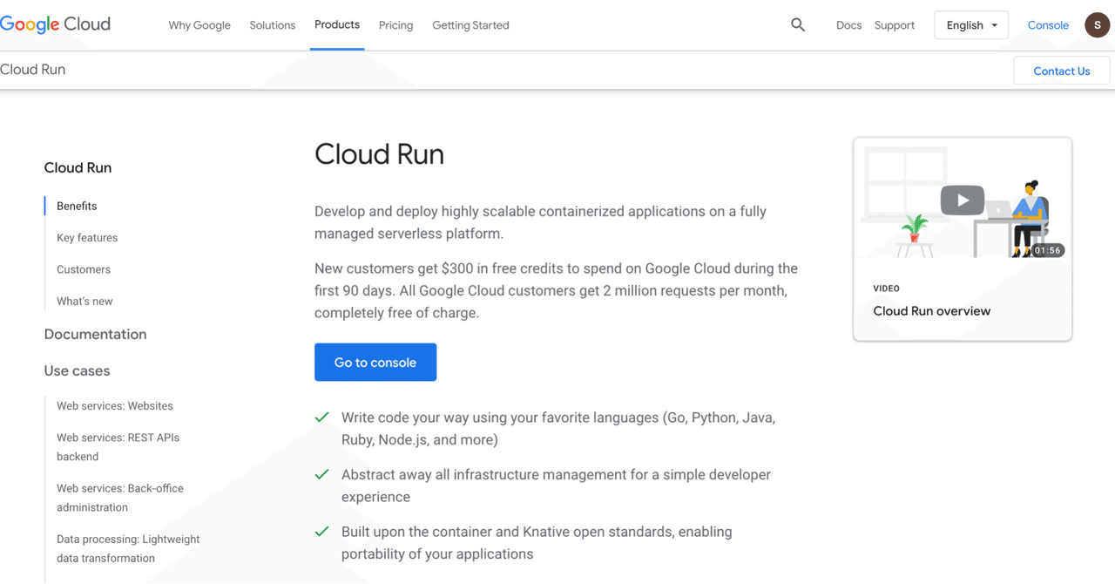Expand the Products menu in the navigation
Viewport: 1115px width, 584px height.
(x=337, y=24)
